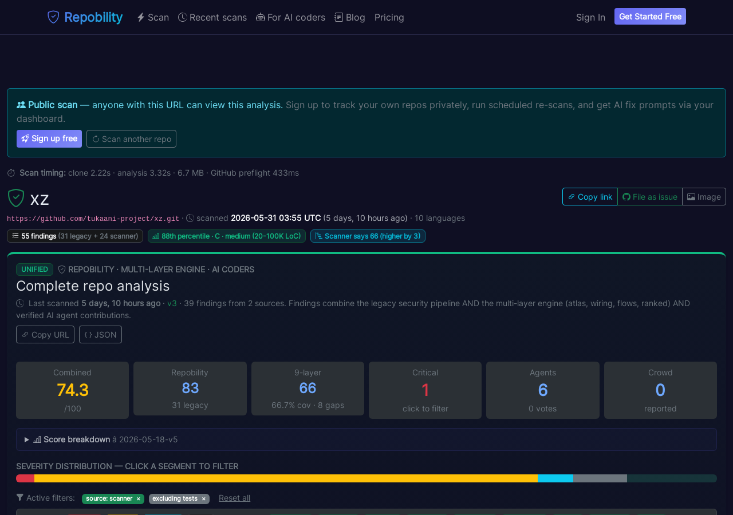Click the shield icon before REPOBILITY label
Viewport: 733px width, 515px height.
click(x=62, y=270)
